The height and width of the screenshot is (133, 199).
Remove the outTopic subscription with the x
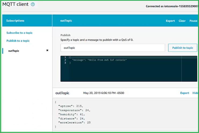[47, 51]
